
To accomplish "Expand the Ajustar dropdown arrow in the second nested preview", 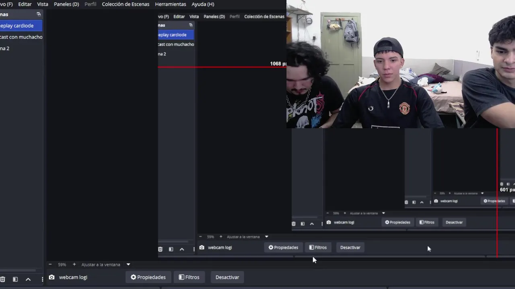I will coord(383,213).
